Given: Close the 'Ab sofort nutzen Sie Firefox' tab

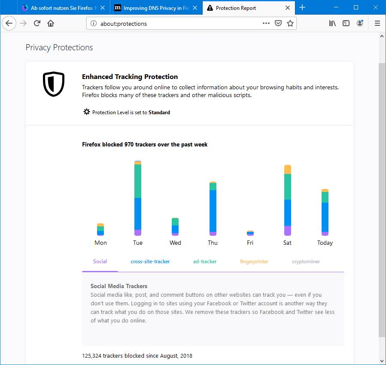Looking at the screenshot, I should (103, 8).
